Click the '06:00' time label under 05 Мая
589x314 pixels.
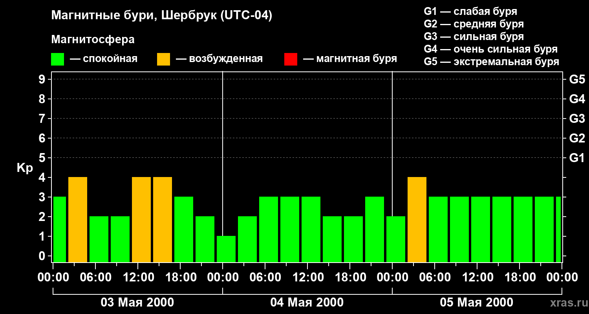tap(435, 277)
